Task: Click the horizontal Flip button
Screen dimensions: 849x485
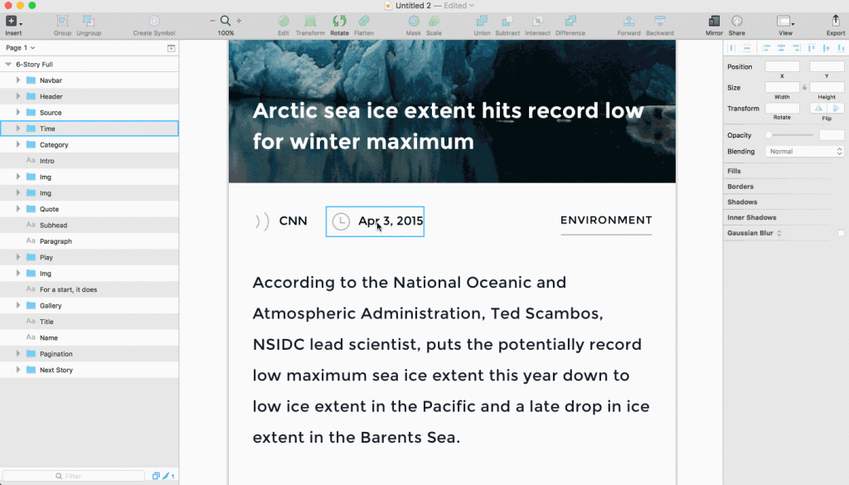Action: click(x=818, y=109)
